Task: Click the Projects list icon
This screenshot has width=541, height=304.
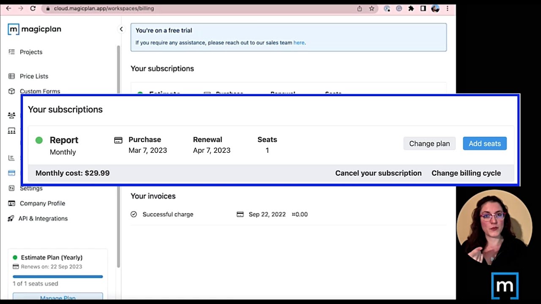Action: [x=11, y=52]
